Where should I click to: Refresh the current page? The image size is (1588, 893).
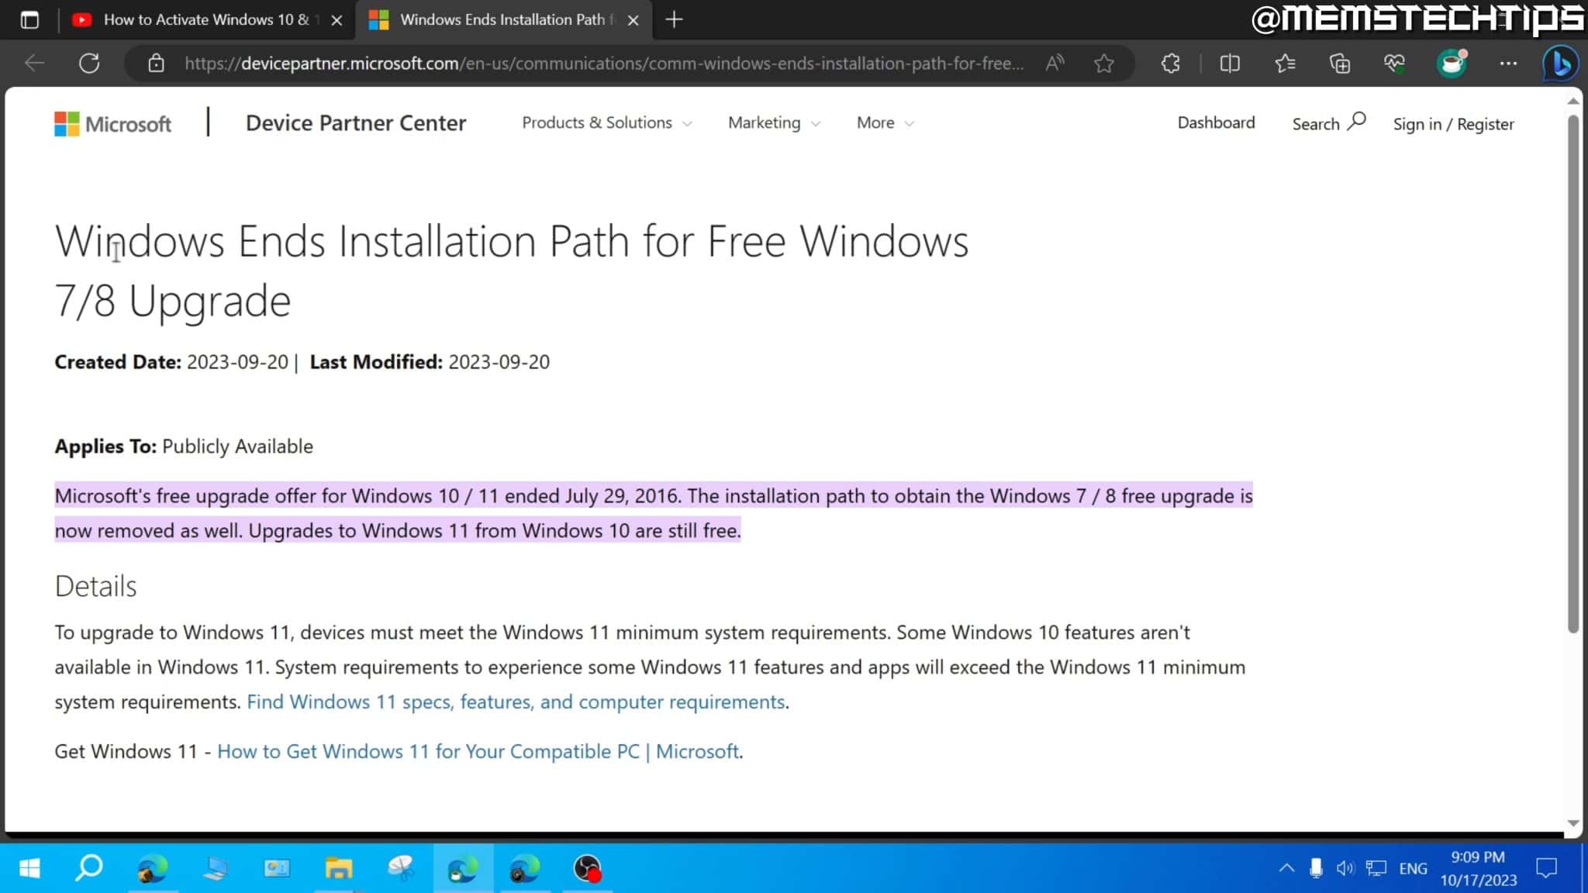pyautogui.click(x=89, y=63)
